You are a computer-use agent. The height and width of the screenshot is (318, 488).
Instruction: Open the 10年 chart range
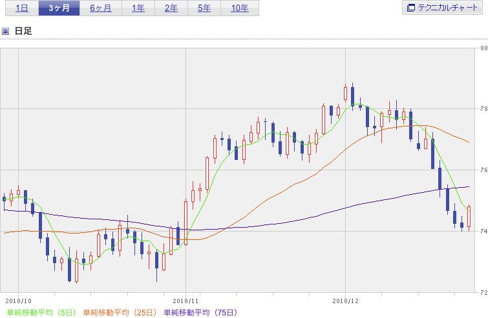click(x=240, y=8)
